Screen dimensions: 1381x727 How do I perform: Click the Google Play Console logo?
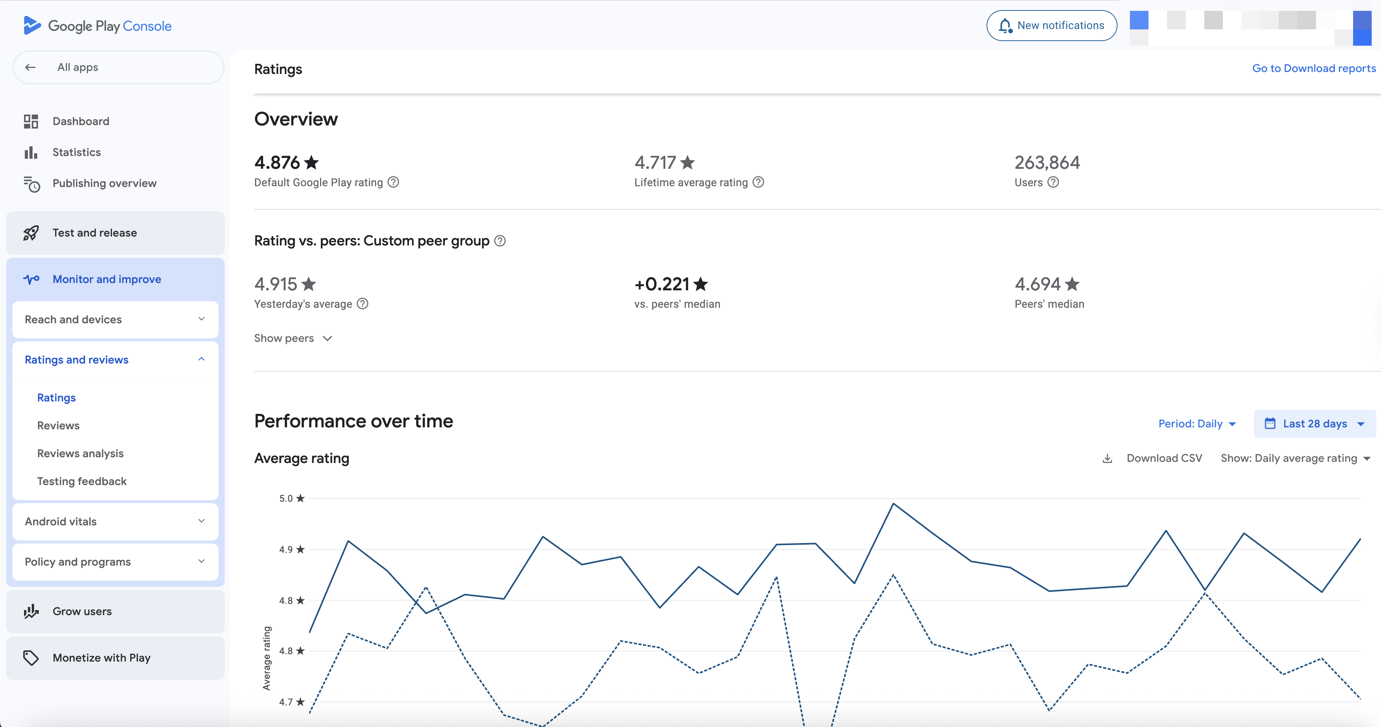tap(97, 26)
